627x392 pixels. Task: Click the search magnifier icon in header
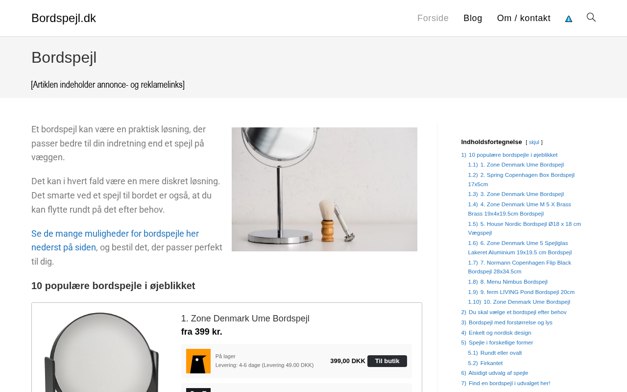tap(591, 18)
